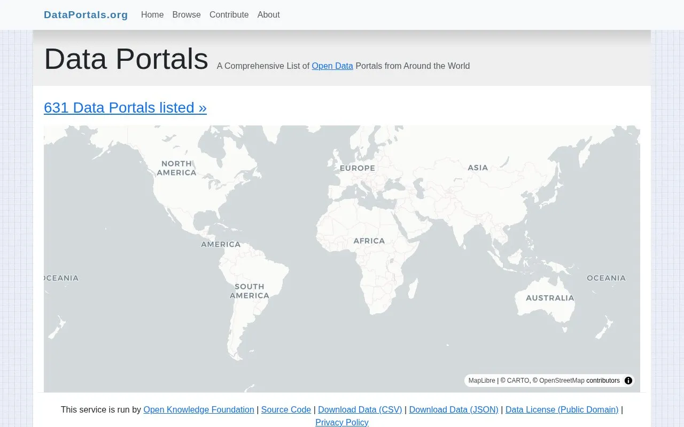Click Download Data (CSV) link
The height and width of the screenshot is (427, 684).
tap(360, 409)
